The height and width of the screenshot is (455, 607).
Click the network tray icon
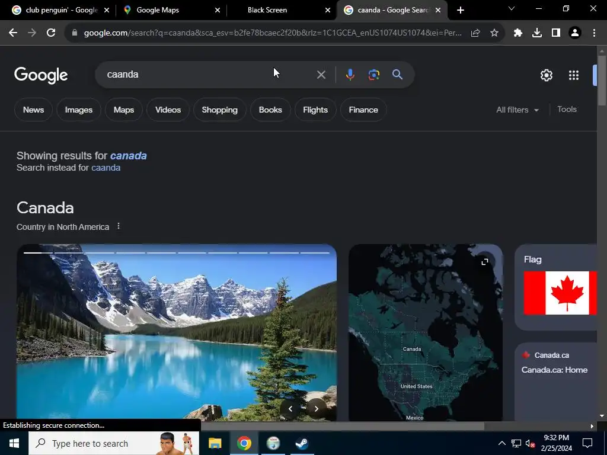tap(516, 443)
